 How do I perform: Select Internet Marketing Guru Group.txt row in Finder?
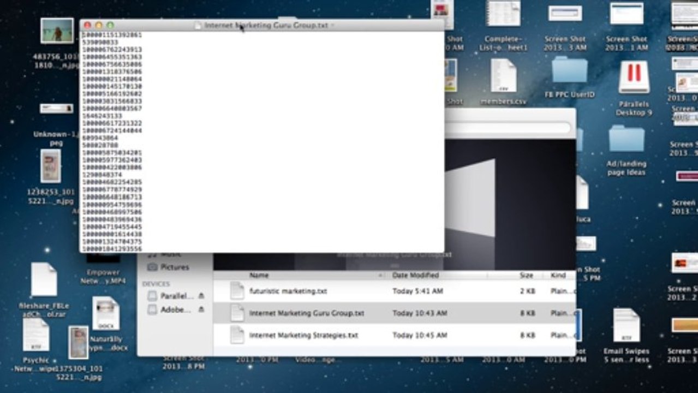[395, 313]
